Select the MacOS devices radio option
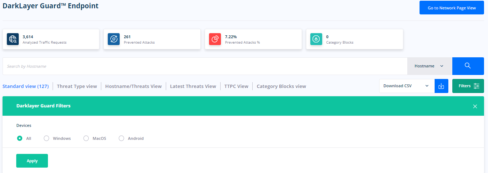Viewport: 488px width, 173px height. (x=86, y=138)
